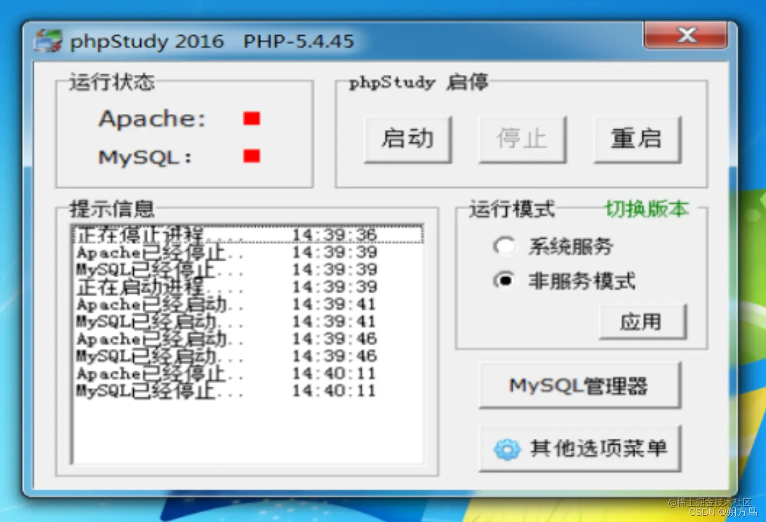Select log row 正在停止进程 14:39:36

248,234
